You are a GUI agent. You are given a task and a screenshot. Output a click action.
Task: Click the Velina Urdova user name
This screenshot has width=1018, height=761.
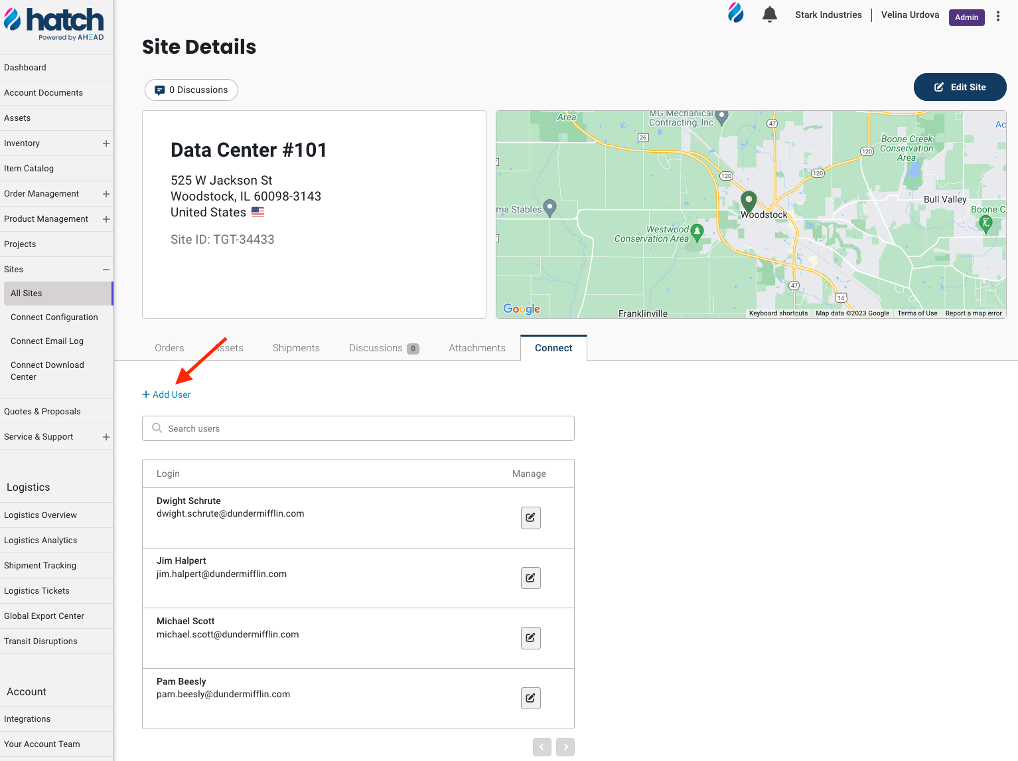coord(910,15)
